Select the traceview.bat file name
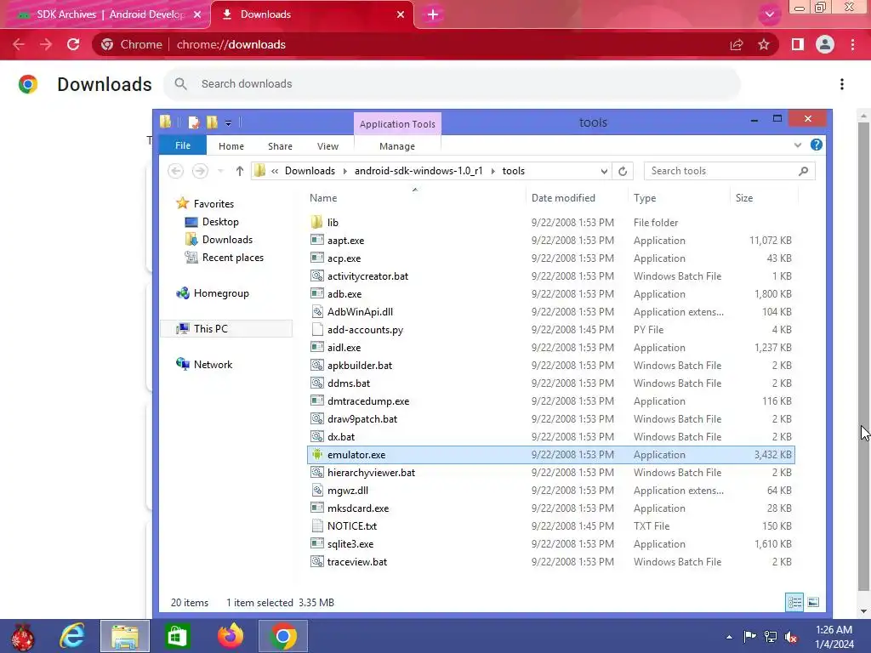The height and width of the screenshot is (653, 871). pyautogui.click(x=357, y=562)
